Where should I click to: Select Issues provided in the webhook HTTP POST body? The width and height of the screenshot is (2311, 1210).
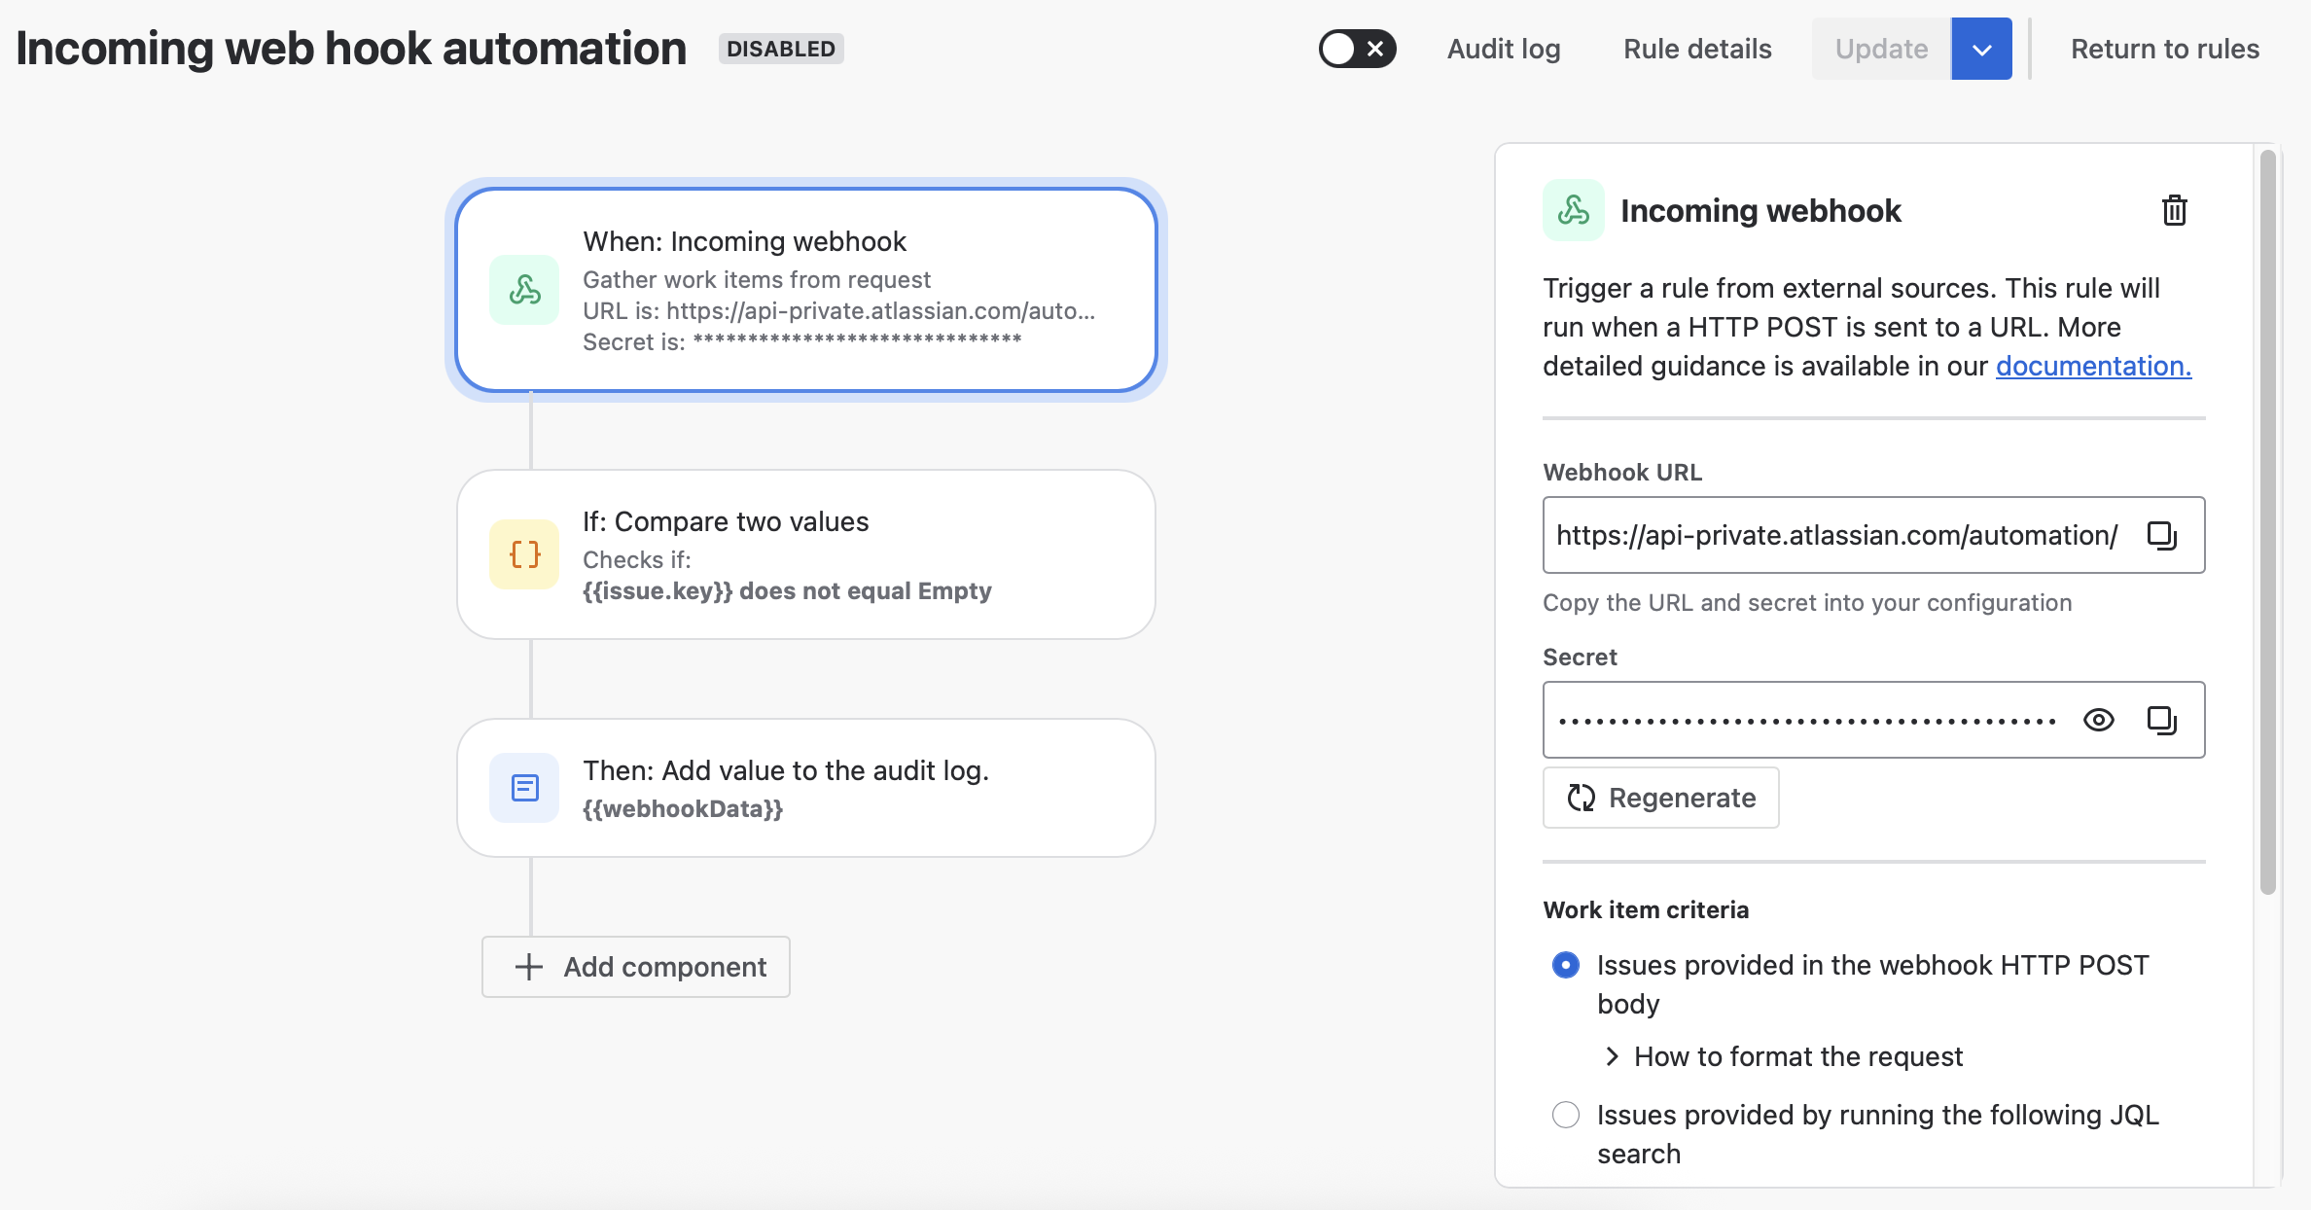[x=1566, y=965]
